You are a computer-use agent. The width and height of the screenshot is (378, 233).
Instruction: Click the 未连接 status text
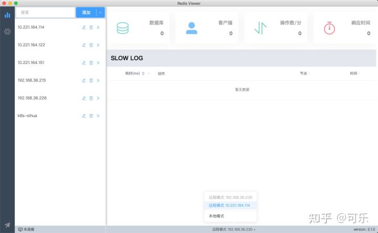29,229
